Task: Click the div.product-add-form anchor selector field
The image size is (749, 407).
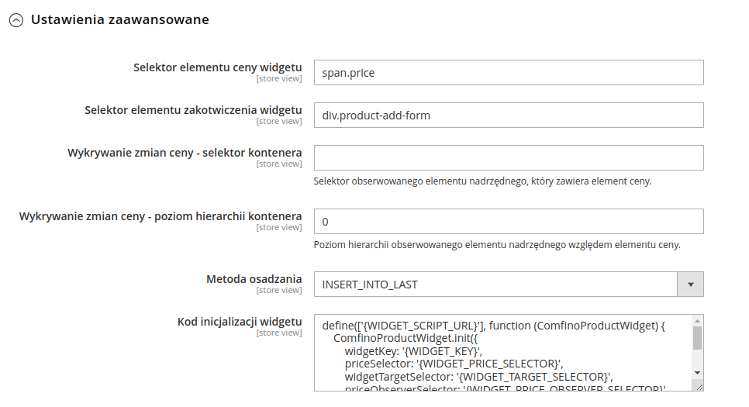Action: pyautogui.click(x=508, y=116)
